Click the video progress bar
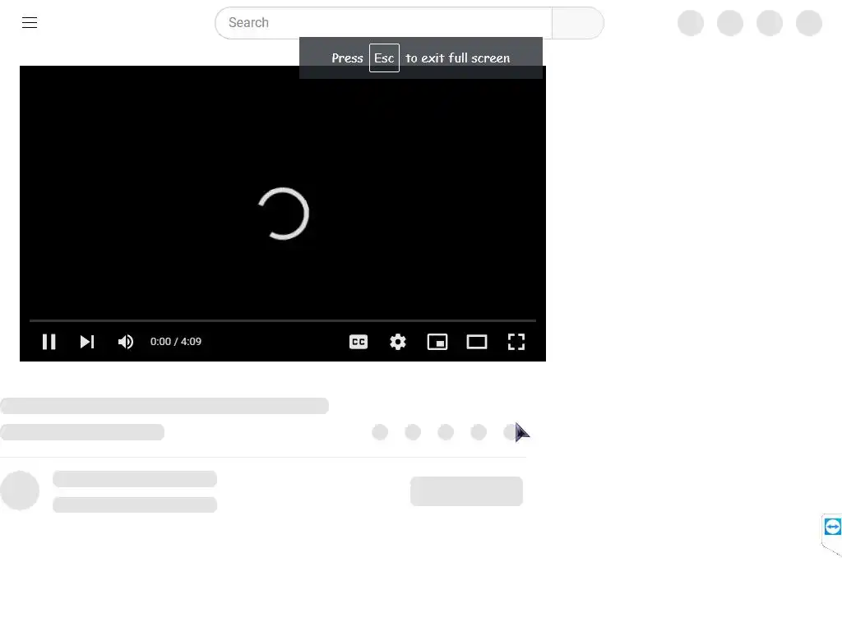 [x=283, y=320]
